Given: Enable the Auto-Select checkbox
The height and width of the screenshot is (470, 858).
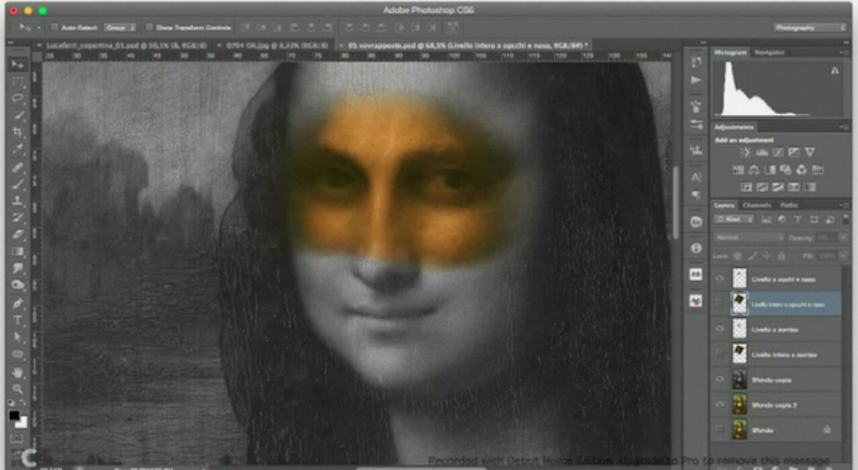Looking at the screenshot, I should (x=54, y=27).
